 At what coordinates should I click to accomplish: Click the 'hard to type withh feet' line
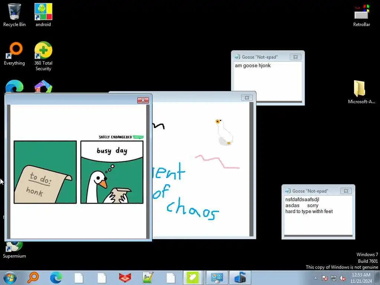coord(309,211)
